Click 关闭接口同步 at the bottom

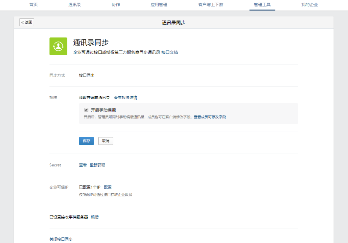61,239
